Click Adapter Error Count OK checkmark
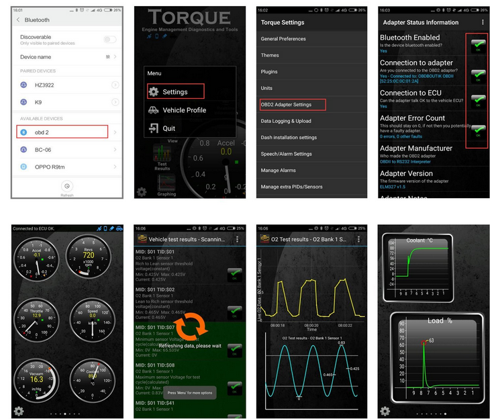This screenshot has width=490, height=419. 478,131
